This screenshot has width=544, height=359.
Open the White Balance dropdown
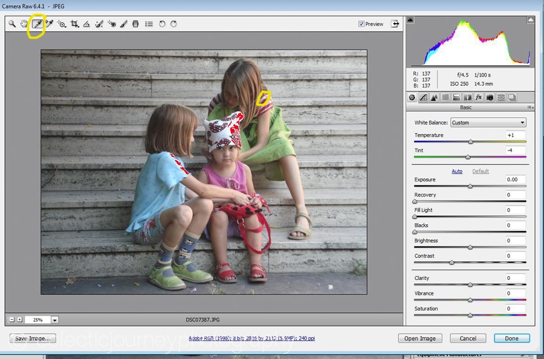click(488, 123)
